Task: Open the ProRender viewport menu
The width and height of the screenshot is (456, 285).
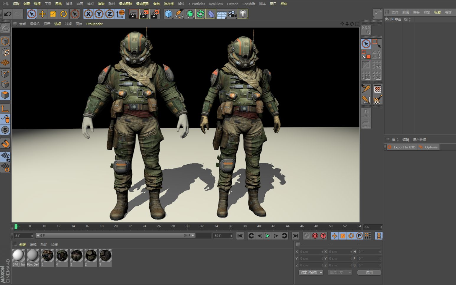Action: point(94,24)
